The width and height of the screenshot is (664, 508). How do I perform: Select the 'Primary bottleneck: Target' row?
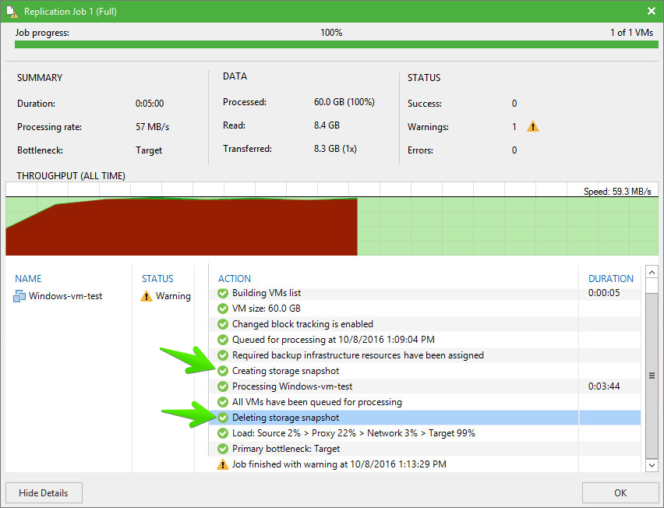click(x=425, y=449)
